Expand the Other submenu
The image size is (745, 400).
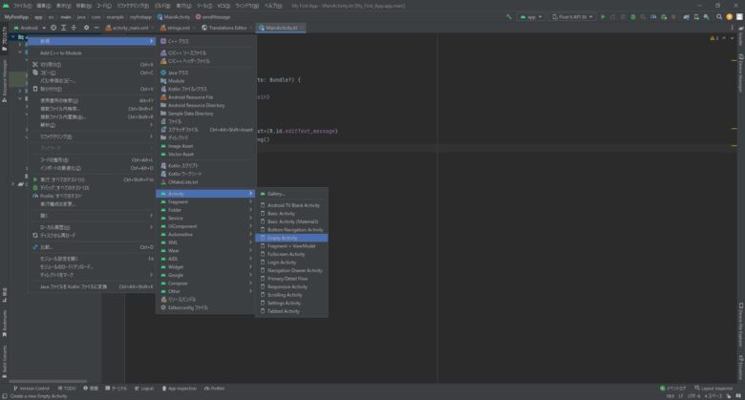point(205,291)
